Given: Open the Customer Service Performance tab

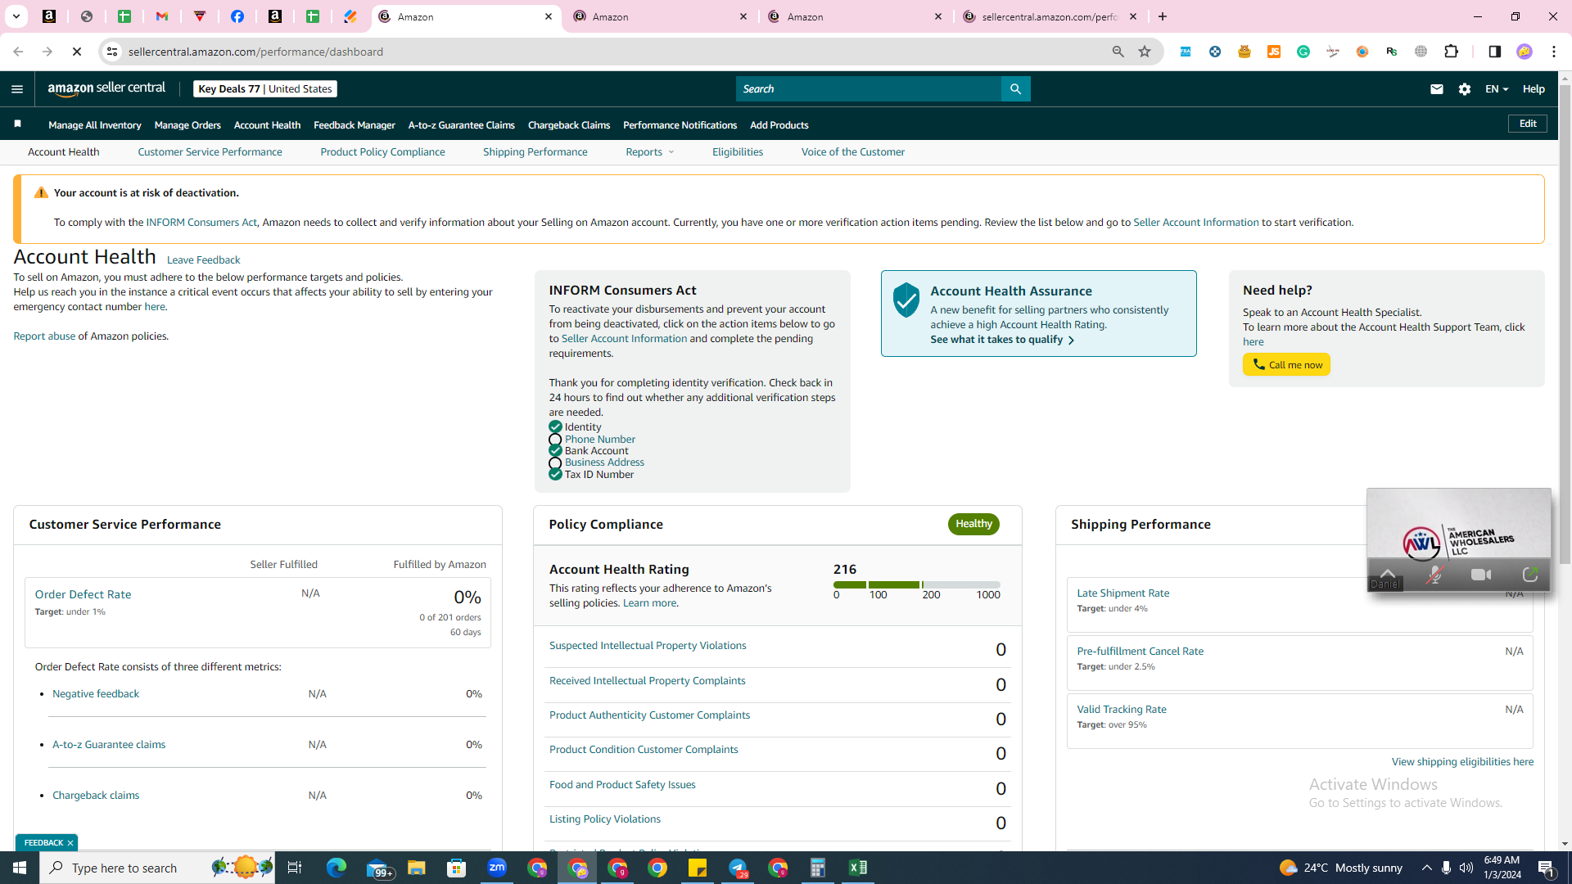Looking at the screenshot, I should click(x=210, y=152).
